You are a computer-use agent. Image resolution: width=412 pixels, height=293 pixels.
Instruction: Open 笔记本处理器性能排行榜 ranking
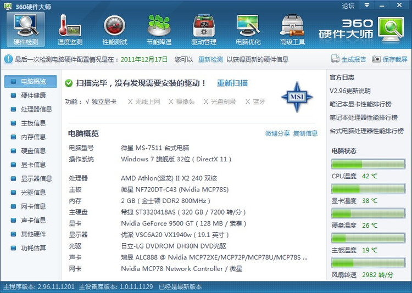[x=364, y=117]
